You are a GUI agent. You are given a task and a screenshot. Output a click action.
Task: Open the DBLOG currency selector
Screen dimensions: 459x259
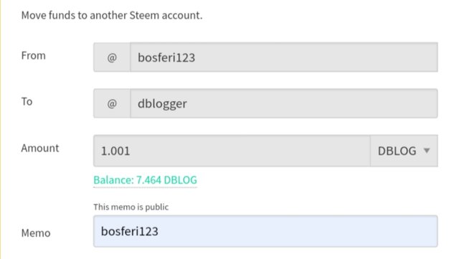pos(404,151)
